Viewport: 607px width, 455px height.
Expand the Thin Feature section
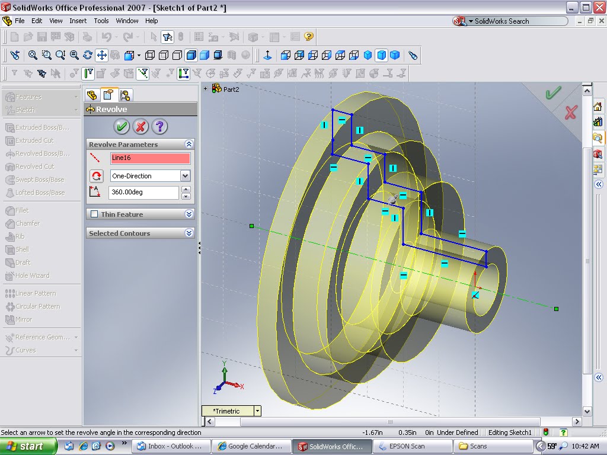point(189,214)
